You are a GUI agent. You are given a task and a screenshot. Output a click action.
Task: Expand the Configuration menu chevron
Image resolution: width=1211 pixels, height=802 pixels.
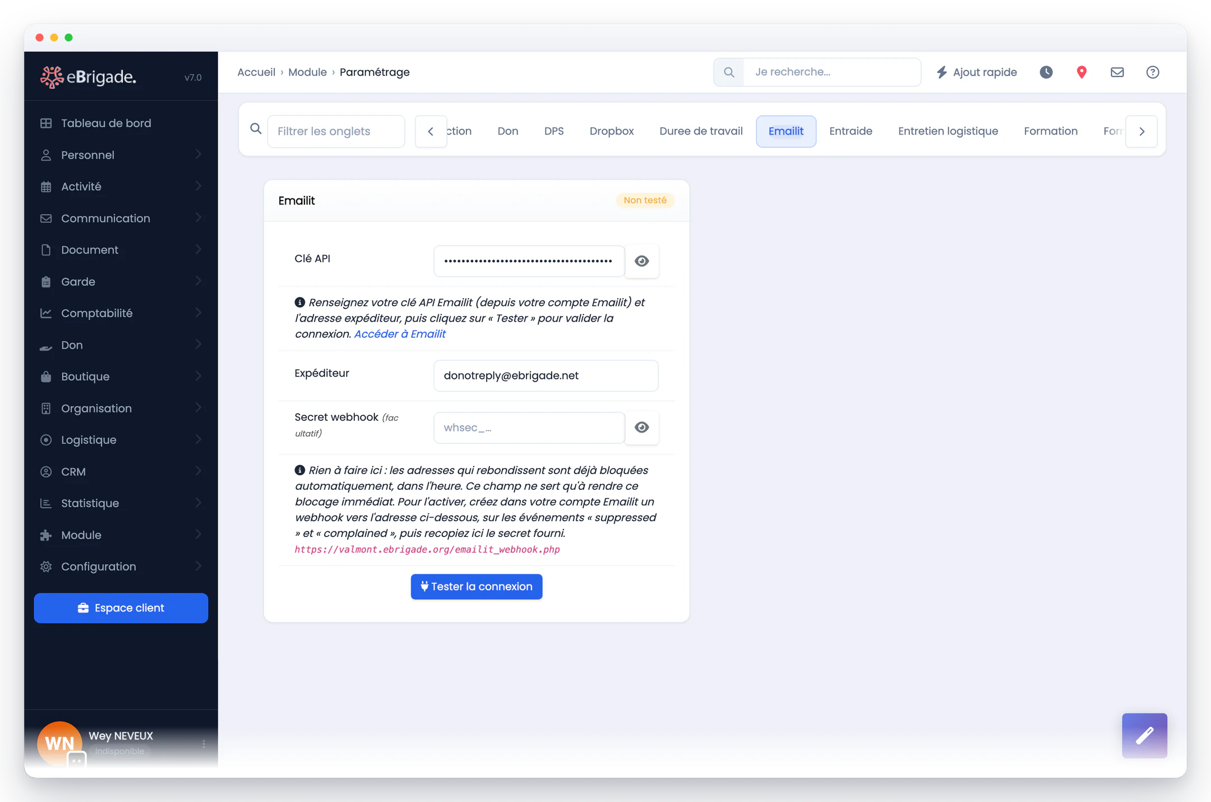click(x=198, y=566)
